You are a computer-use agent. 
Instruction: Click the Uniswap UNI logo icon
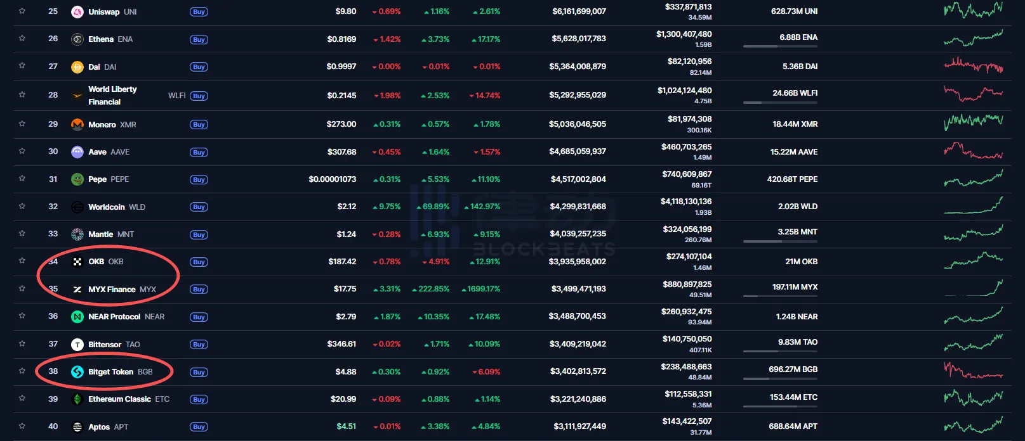(x=76, y=11)
